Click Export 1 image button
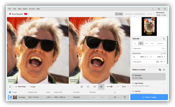 (x=149, y=97)
